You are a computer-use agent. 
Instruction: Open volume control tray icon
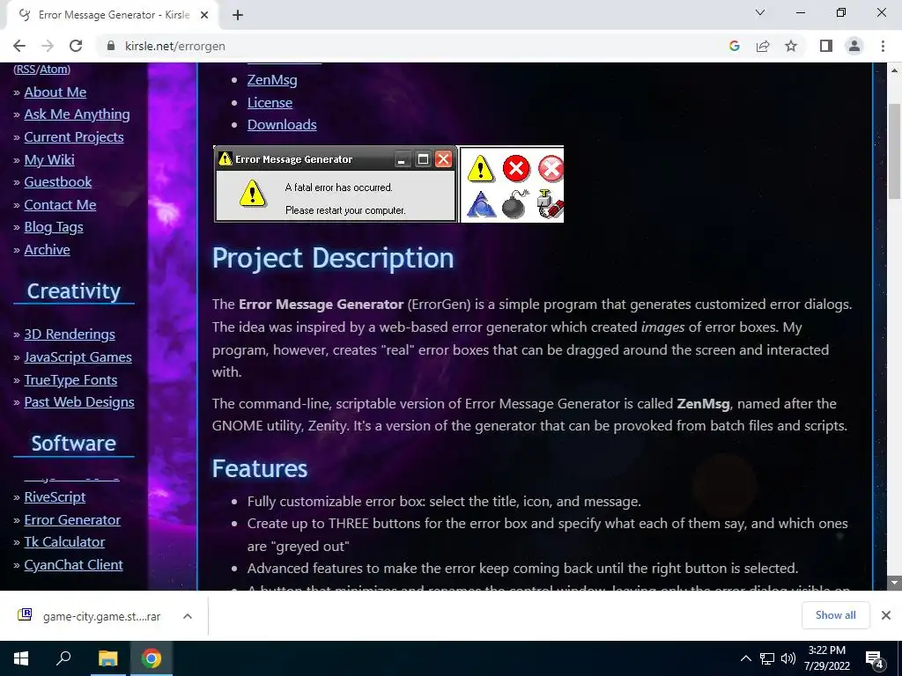pyautogui.click(x=788, y=658)
